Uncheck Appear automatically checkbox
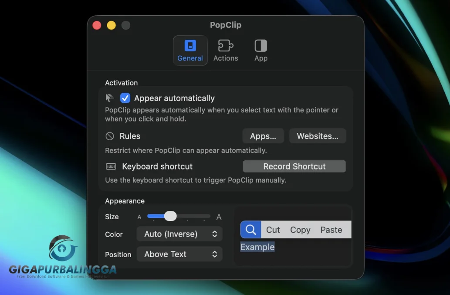 tap(125, 98)
